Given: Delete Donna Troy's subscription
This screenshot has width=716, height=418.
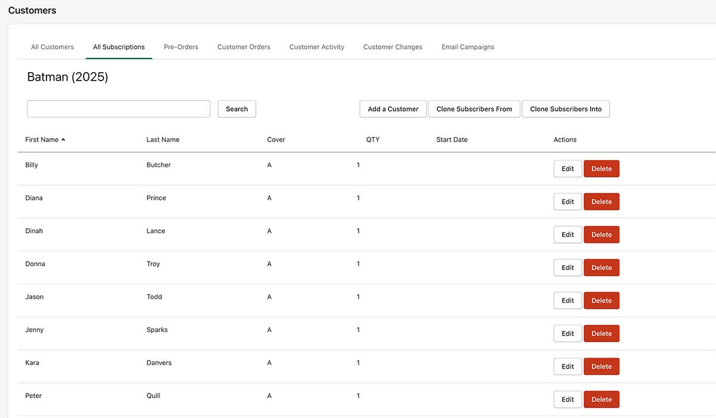Looking at the screenshot, I should (x=601, y=268).
